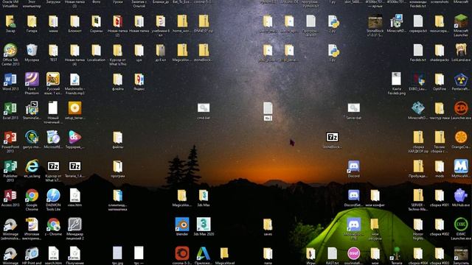The width and height of the screenshot is (472, 265).
Task: Launch the Minecraft Launcher grass block icon
Action: [x=461, y=21]
